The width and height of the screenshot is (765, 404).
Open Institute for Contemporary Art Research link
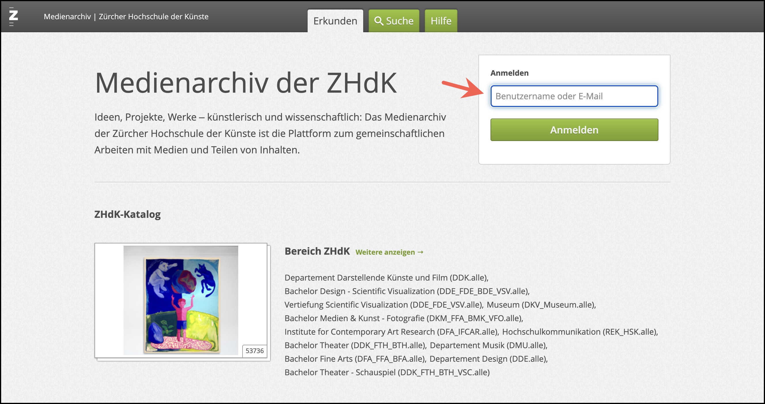(391, 331)
